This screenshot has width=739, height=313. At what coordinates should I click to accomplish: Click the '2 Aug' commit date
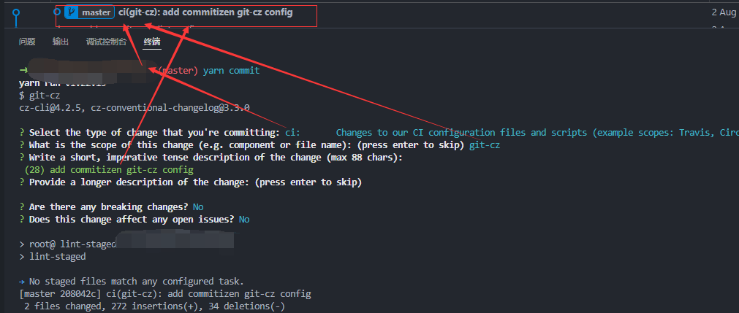point(724,12)
